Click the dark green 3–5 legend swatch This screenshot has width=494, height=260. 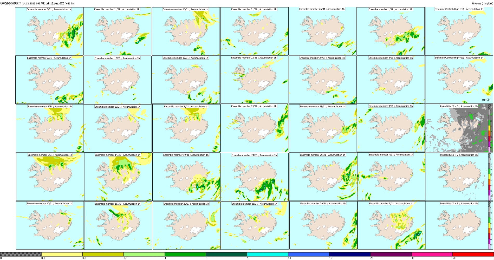(x=226, y=254)
